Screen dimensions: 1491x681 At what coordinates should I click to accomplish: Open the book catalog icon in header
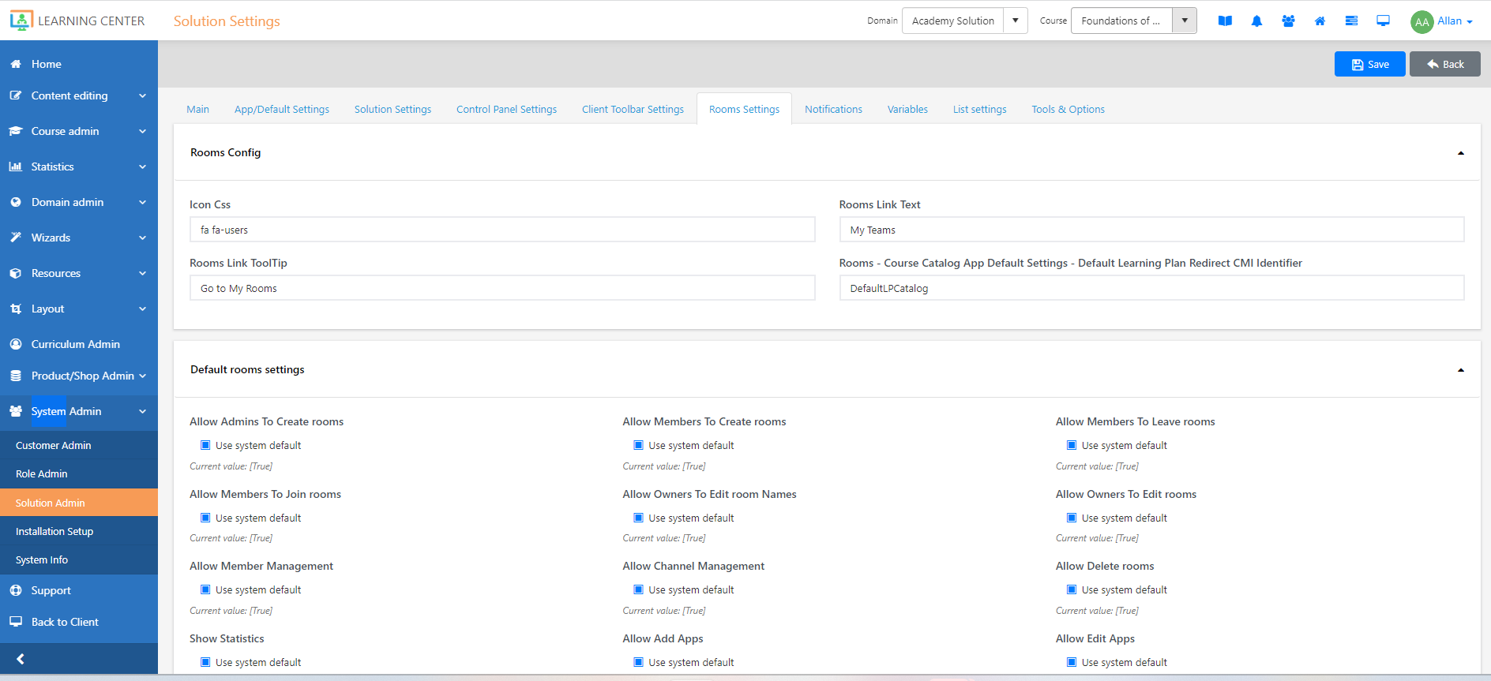[1225, 21]
